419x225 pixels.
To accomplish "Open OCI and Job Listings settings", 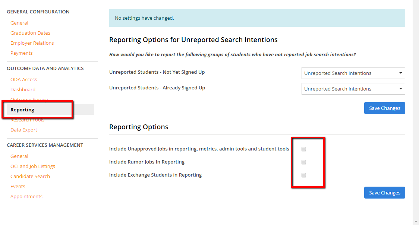I will (x=33, y=167).
